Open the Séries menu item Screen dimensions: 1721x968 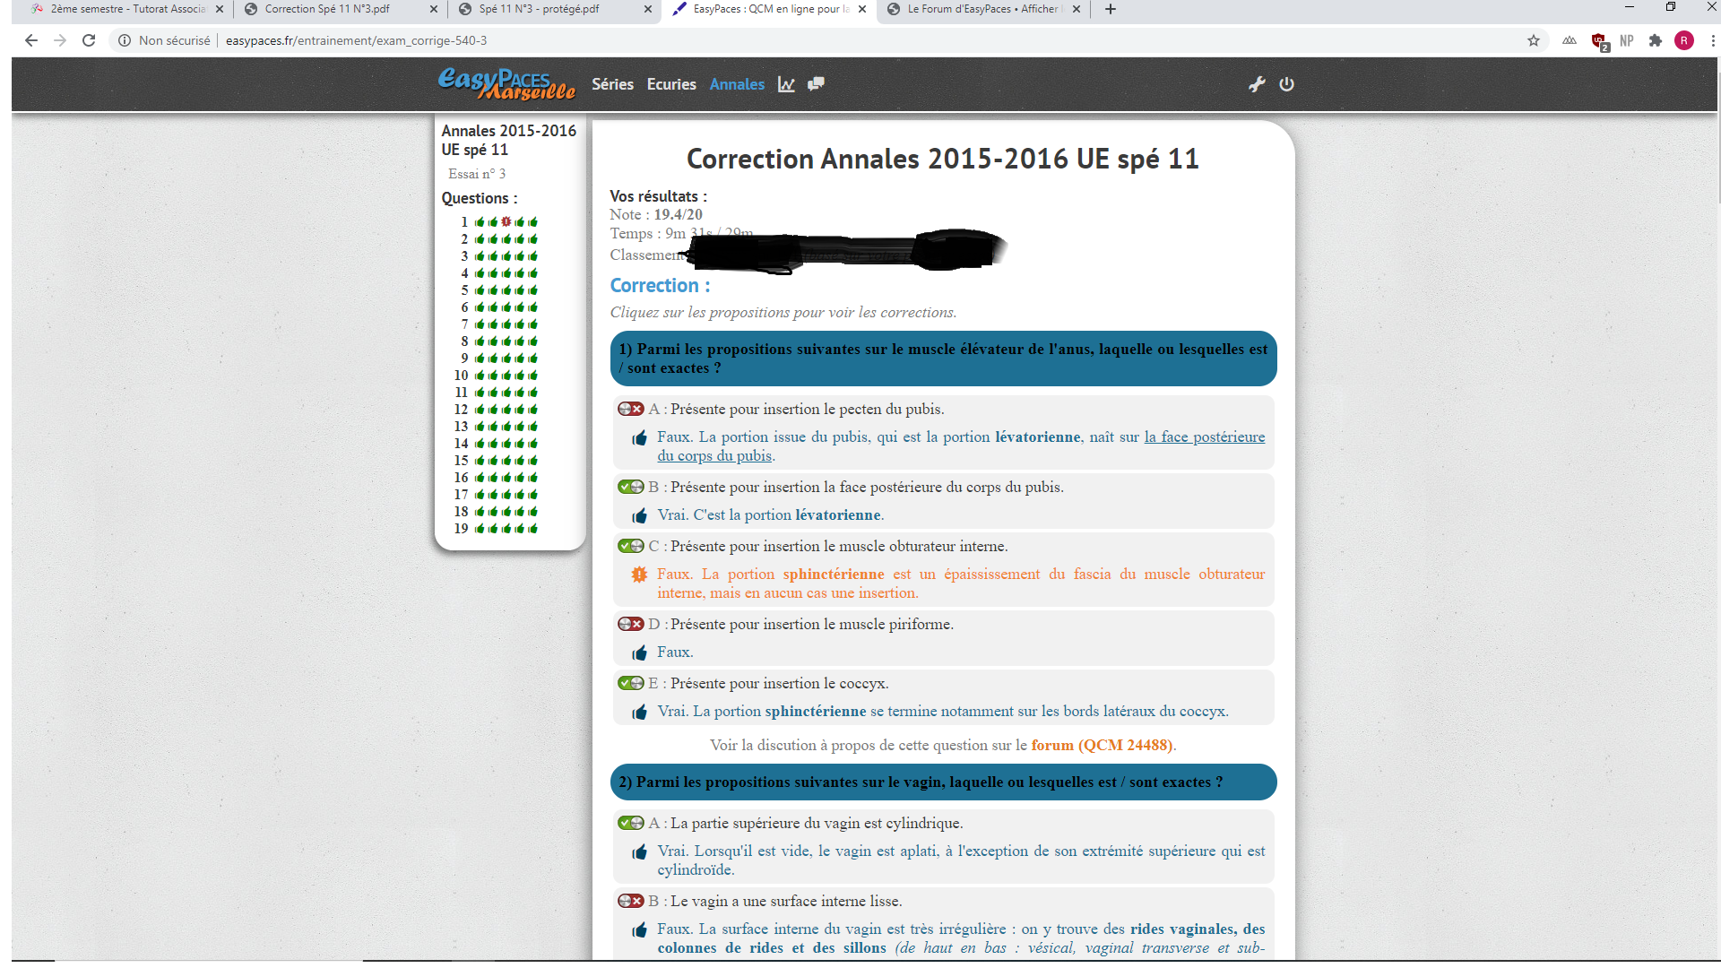click(612, 84)
